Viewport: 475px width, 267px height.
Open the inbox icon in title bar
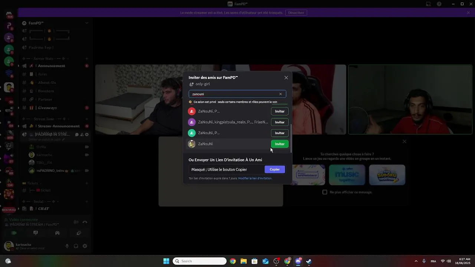(x=428, y=4)
